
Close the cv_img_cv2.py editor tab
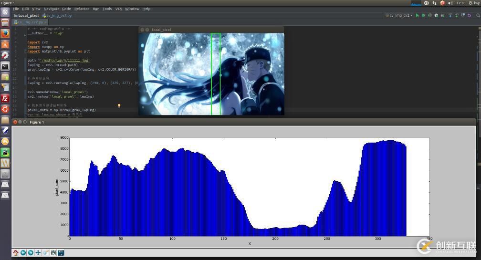click(x=45, y=22)
